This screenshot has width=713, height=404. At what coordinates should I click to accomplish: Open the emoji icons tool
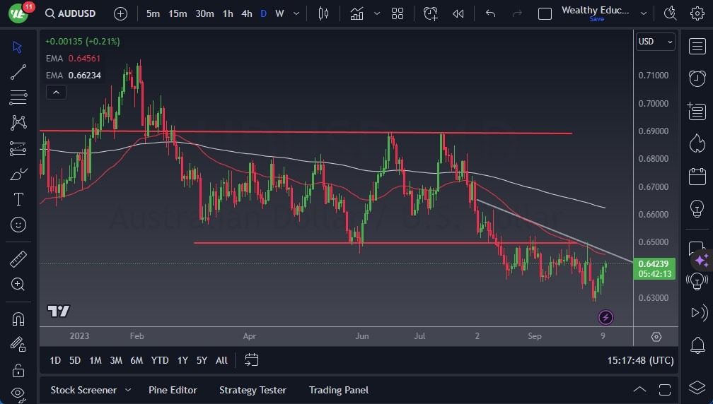pos(18,225)
